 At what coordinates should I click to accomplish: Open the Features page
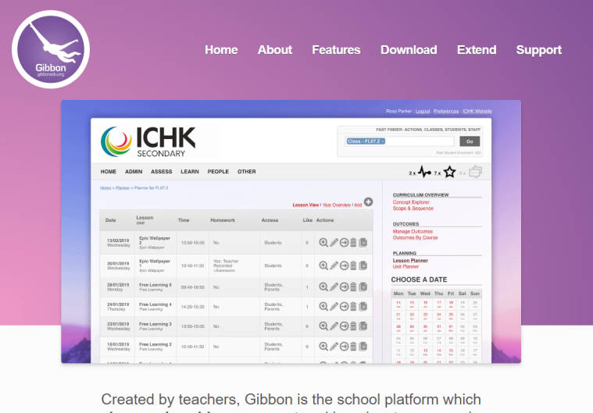click(336, 49)
